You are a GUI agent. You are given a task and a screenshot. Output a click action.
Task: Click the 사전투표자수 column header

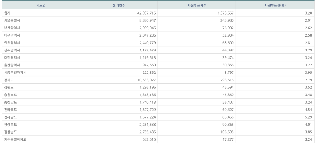coord(197,6)
